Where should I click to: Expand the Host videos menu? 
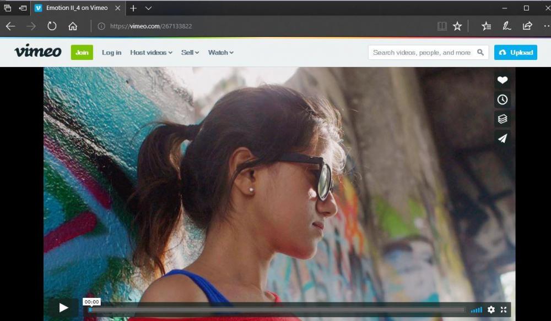tap(151, 53)
